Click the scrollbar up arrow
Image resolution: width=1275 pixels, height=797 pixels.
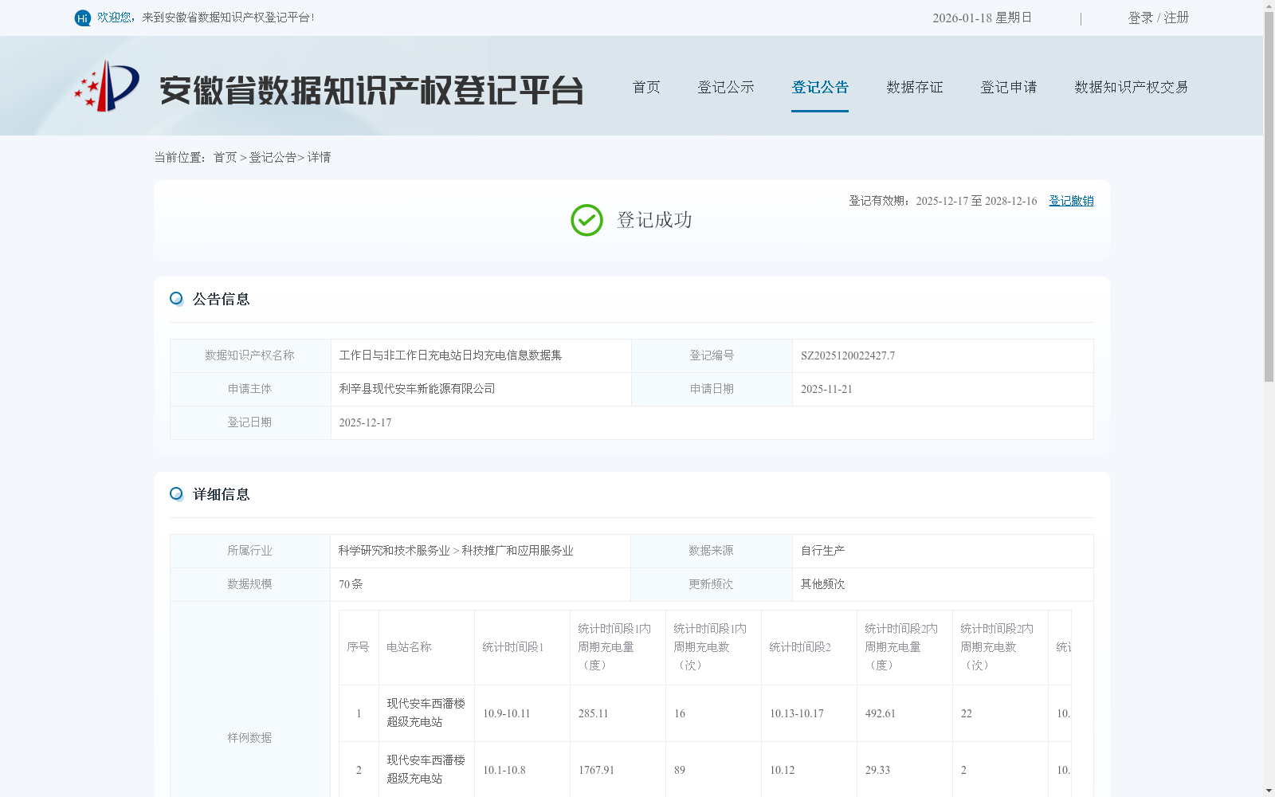(x=1269, y=6)
